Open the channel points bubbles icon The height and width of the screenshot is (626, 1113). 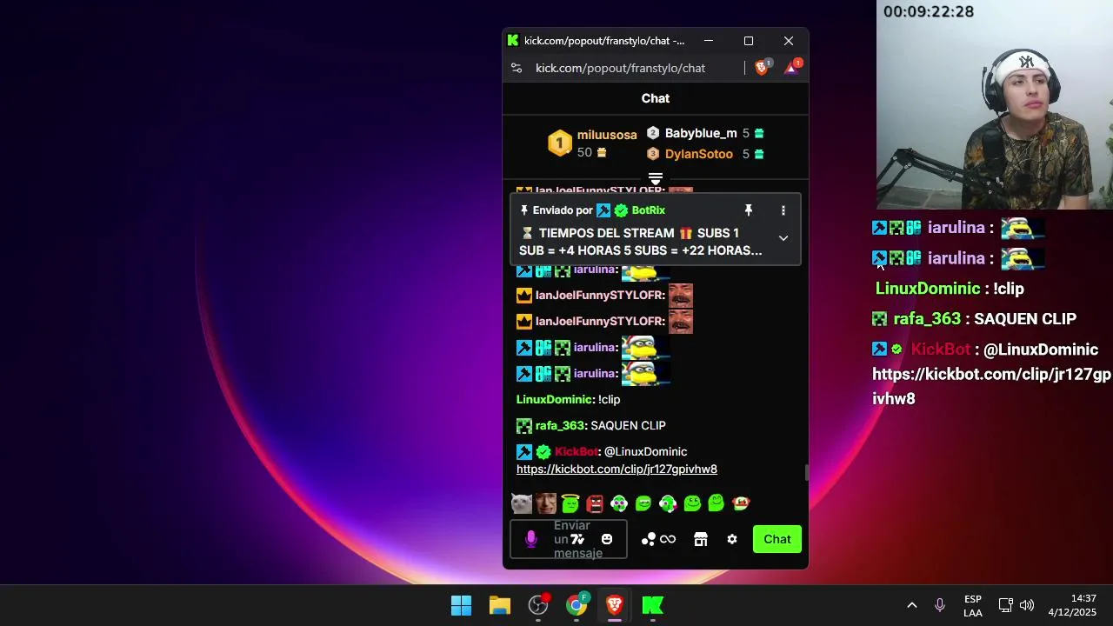click(x=648, y=539)
